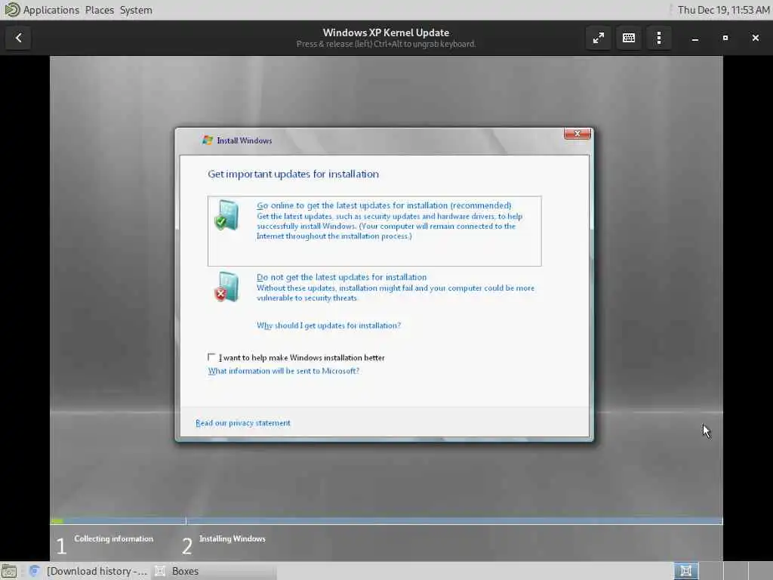Minimize the Boxes window
773x580 pixels.
tap(695, 38)
